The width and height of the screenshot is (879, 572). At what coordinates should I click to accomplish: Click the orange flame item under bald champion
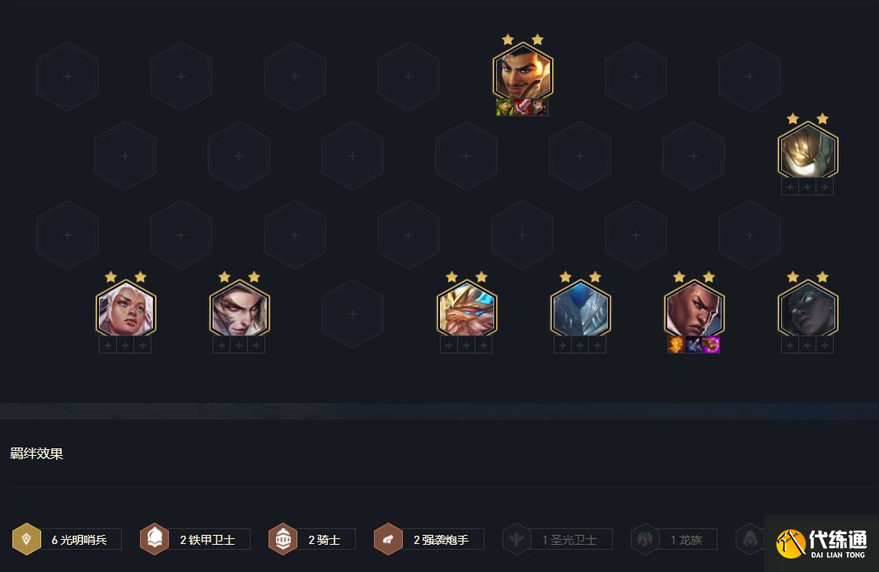click(676, 345)
